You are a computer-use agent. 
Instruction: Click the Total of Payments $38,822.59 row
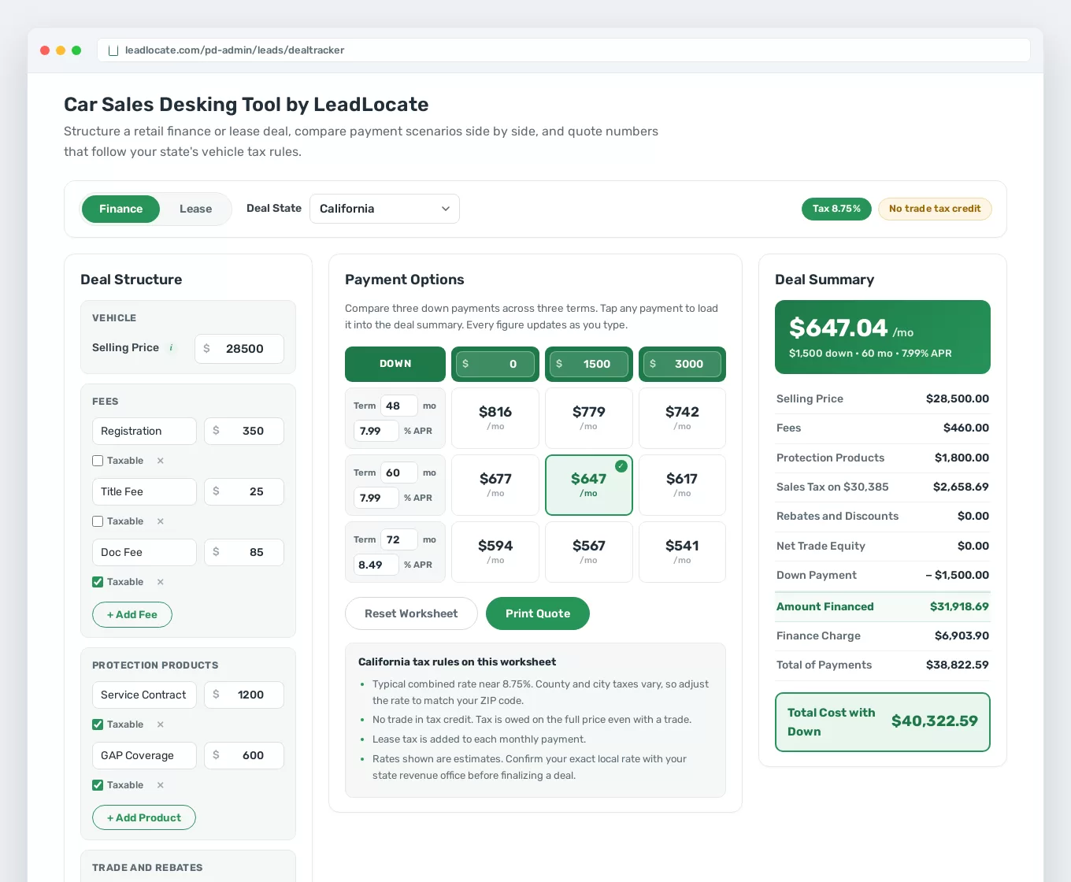(x=883, y=665)
